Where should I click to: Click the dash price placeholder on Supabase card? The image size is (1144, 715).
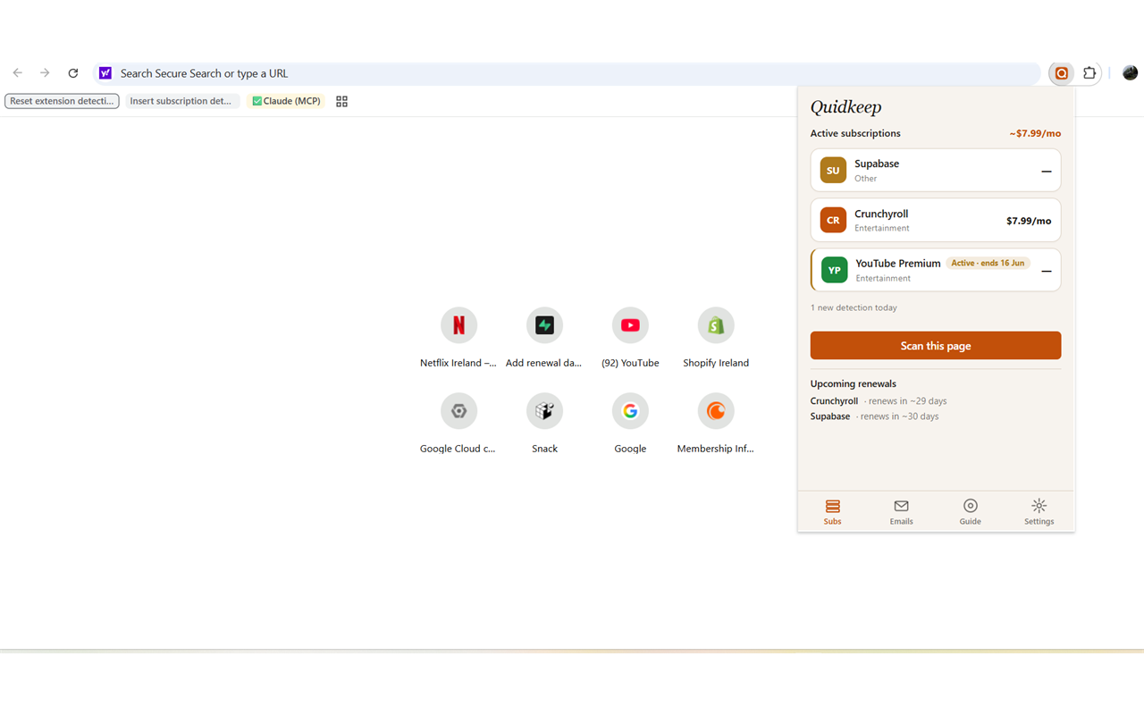[1047, 171]
